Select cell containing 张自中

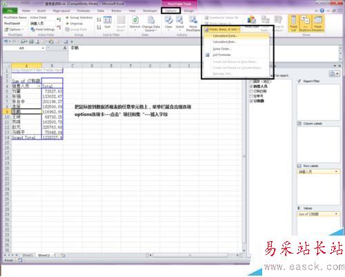tap(26, 102)
